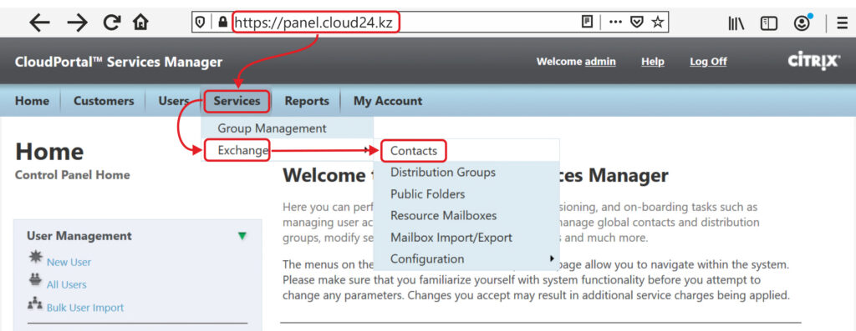
Task: Select Group Management in Services menu
Action: point(288,128)
